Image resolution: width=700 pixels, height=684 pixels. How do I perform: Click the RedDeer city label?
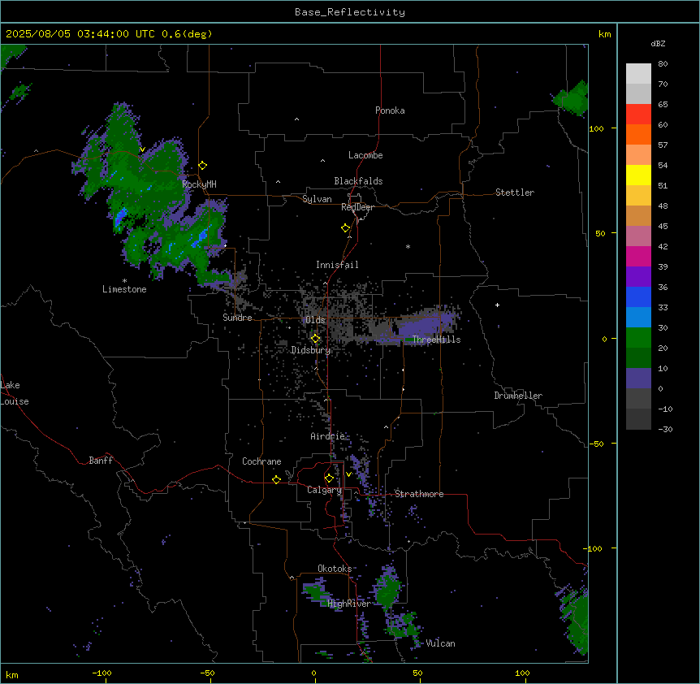pos(357,207)
